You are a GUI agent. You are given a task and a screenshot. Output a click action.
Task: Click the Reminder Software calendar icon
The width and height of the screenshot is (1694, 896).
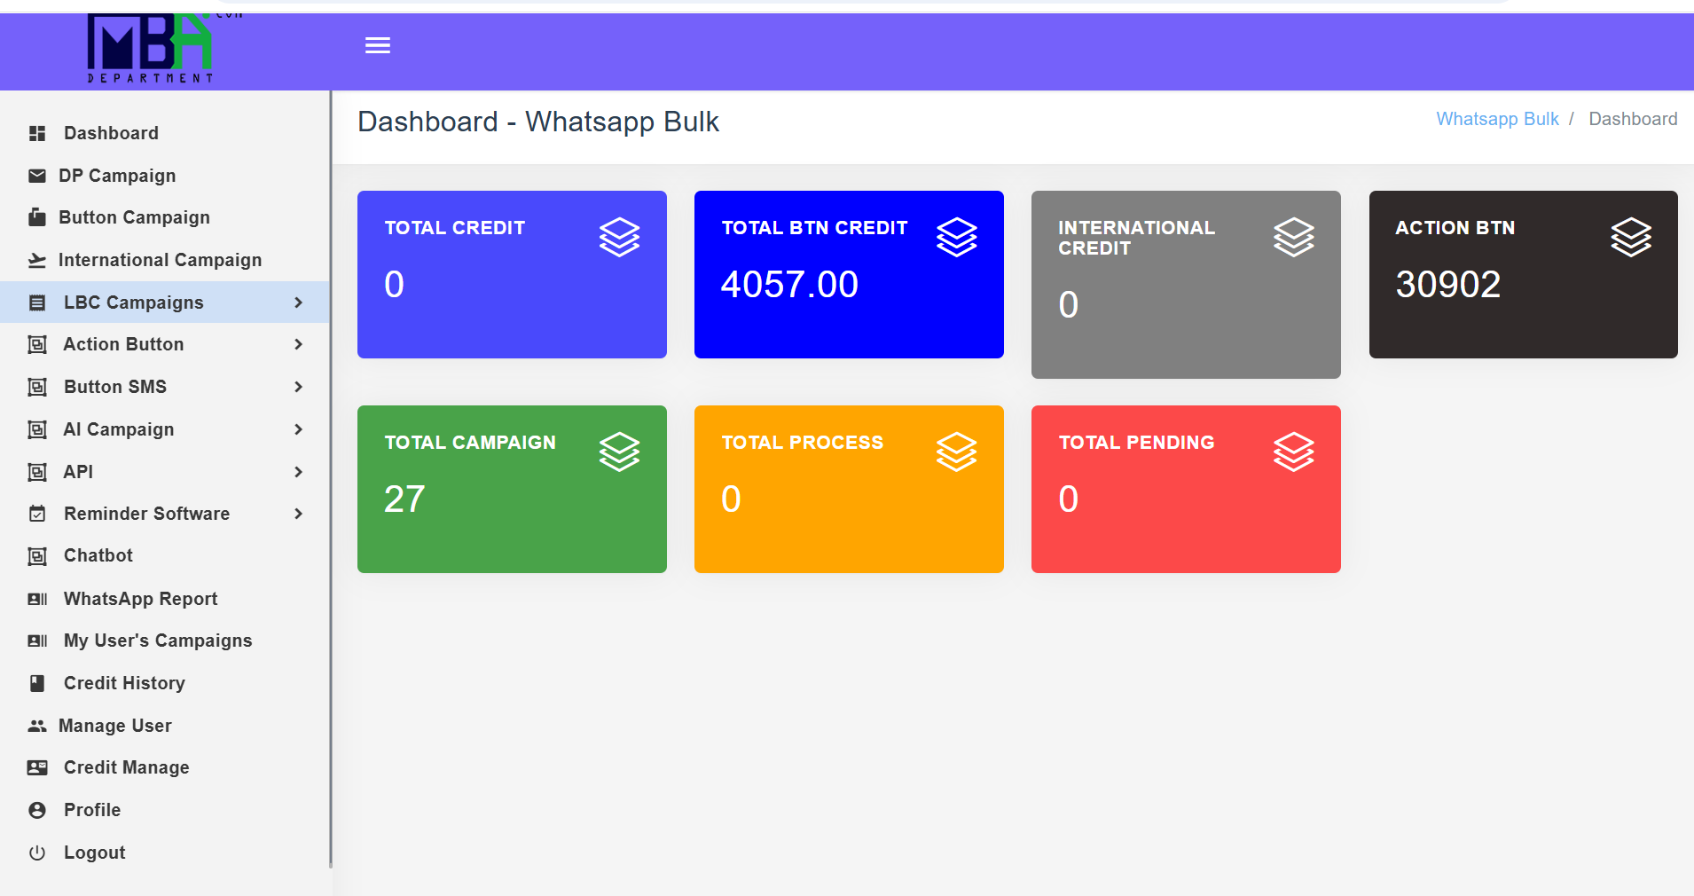(37, 514)
